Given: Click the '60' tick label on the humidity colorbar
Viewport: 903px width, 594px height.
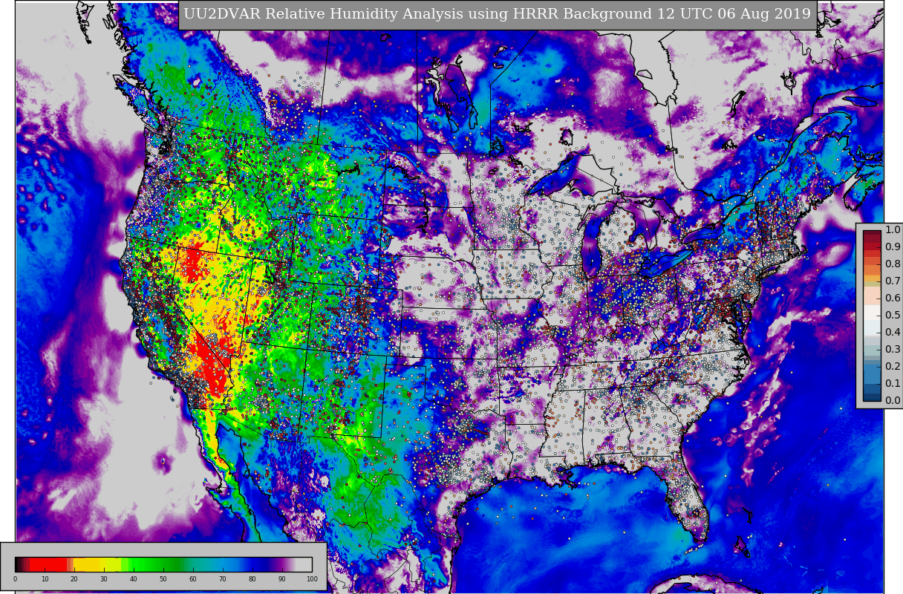Looking at the screenshot, I should 193,579.
